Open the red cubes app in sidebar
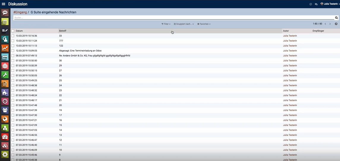This screenshot has width=340, height=161. (5, 145)
